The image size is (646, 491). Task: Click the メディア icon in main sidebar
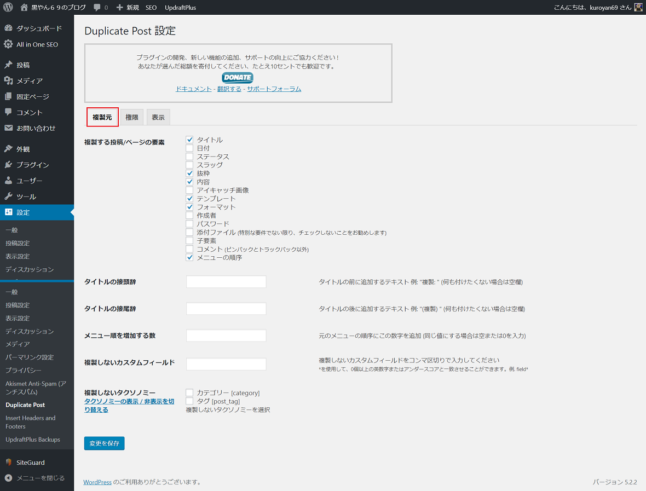[8, 80]
